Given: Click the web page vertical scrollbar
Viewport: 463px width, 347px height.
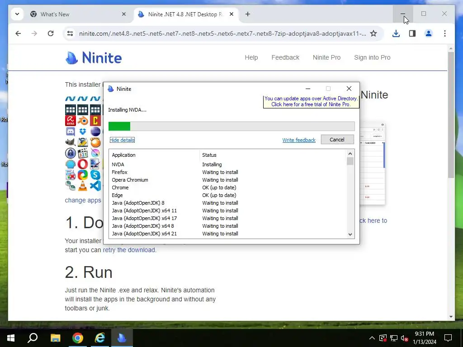Looking at the screenshot, I should [x=451, y=115].
